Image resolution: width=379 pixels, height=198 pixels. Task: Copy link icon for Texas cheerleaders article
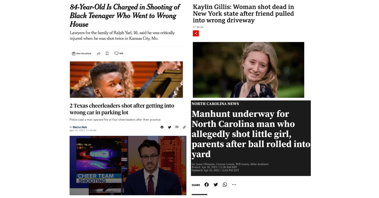point(184,127)
